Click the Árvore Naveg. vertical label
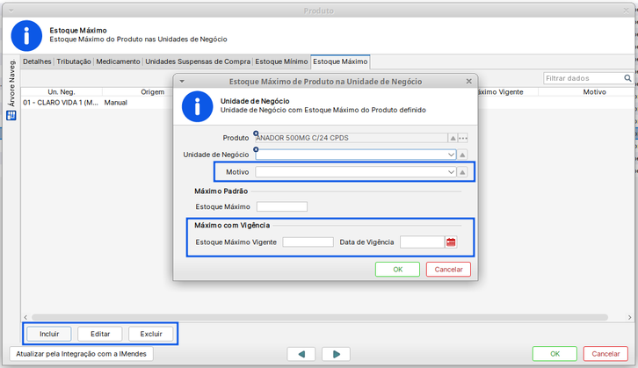Screen dimensions: 638x368 11,83
